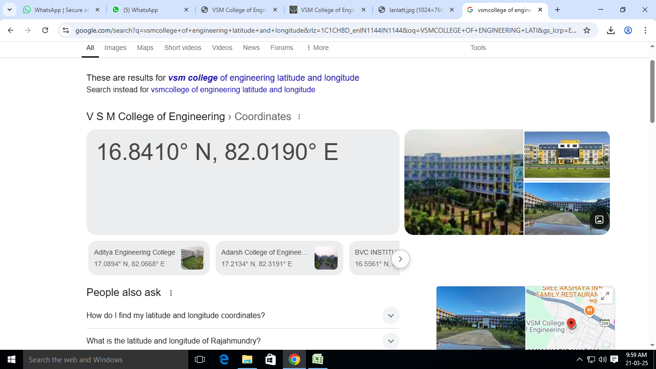Click the page vertical scrollbar

point(652,91)
